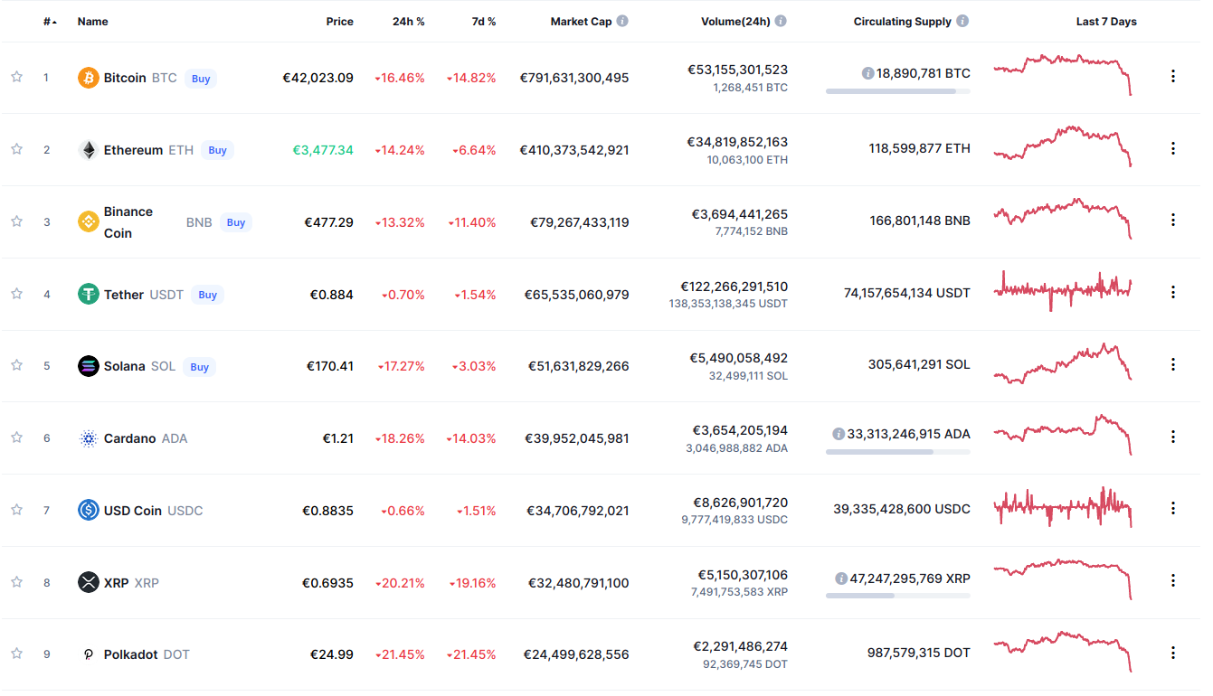Expand the three-dot menu for USD Coin

coord(1173,509)
